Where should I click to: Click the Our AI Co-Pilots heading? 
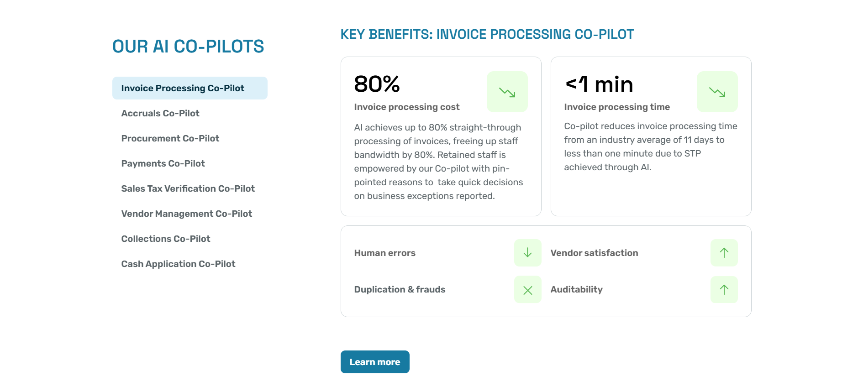pyautogui.click(x=188, y=46)
